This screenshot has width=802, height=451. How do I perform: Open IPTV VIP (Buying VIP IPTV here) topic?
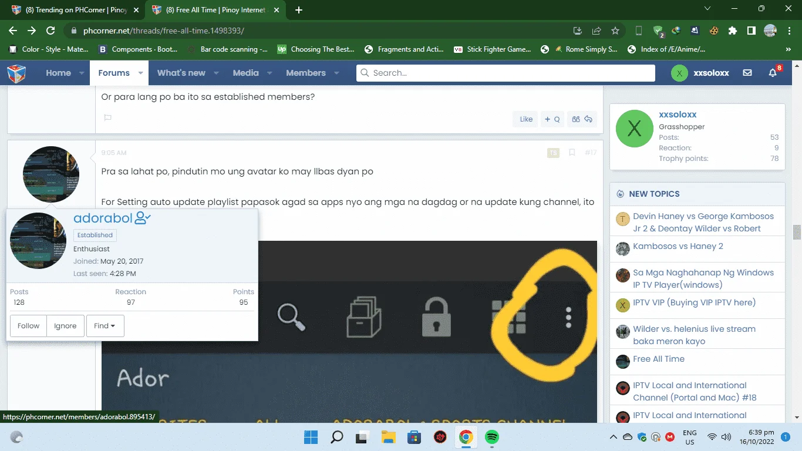click(694, 302)
